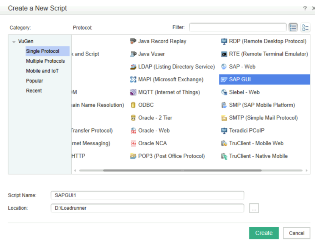Select the Mobile and IoT category
This screenshot has height=241, width=315.
(x=42, y=71)
